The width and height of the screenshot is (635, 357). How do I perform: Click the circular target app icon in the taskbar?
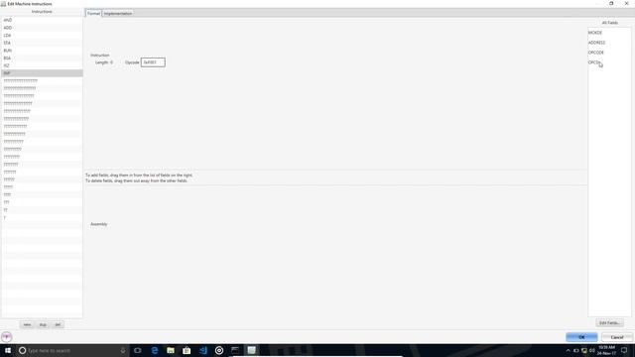pyautogui.click(x=219, y=350)
